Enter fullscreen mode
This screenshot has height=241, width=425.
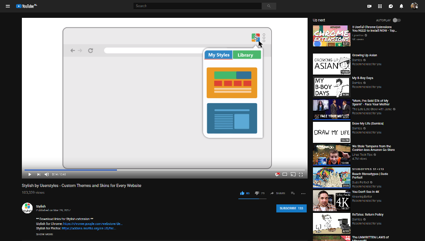(301, 175)
